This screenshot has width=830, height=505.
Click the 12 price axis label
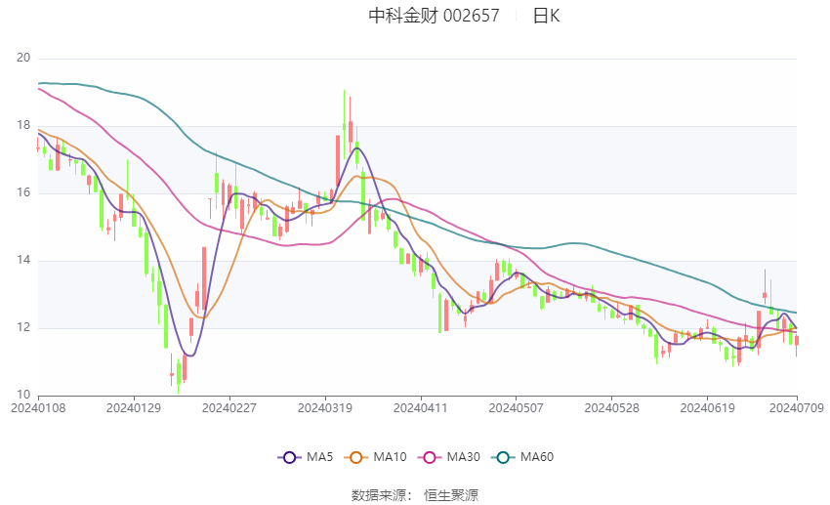tap(23, 327)
